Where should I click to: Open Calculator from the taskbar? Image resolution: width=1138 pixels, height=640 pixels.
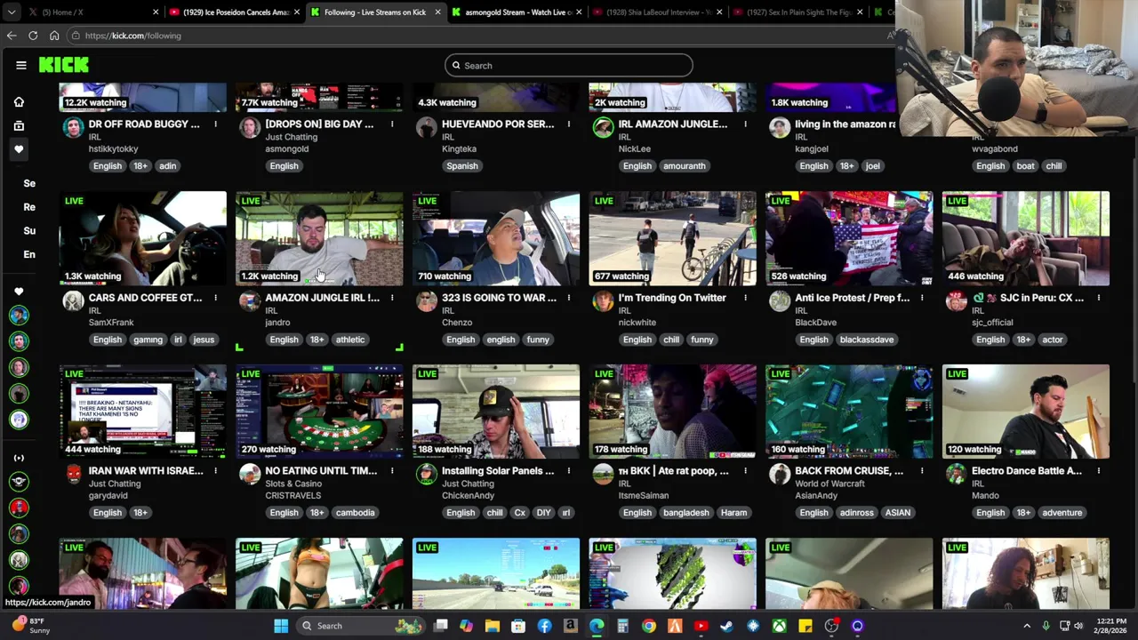[x=622, y=626]
